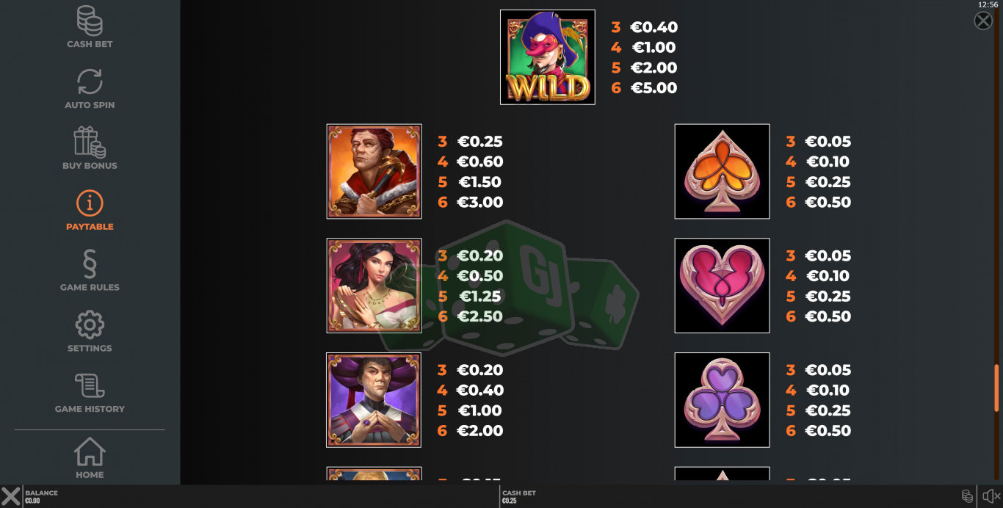This screenshot has height=508, width=1003.
Task: Click the Wild pirate symbol thumbnail
Action: (548, 57)
